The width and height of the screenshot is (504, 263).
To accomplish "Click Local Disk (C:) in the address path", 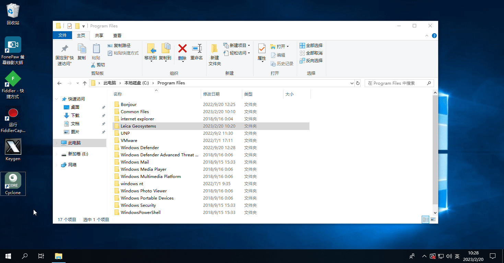I will click(137, 83).
